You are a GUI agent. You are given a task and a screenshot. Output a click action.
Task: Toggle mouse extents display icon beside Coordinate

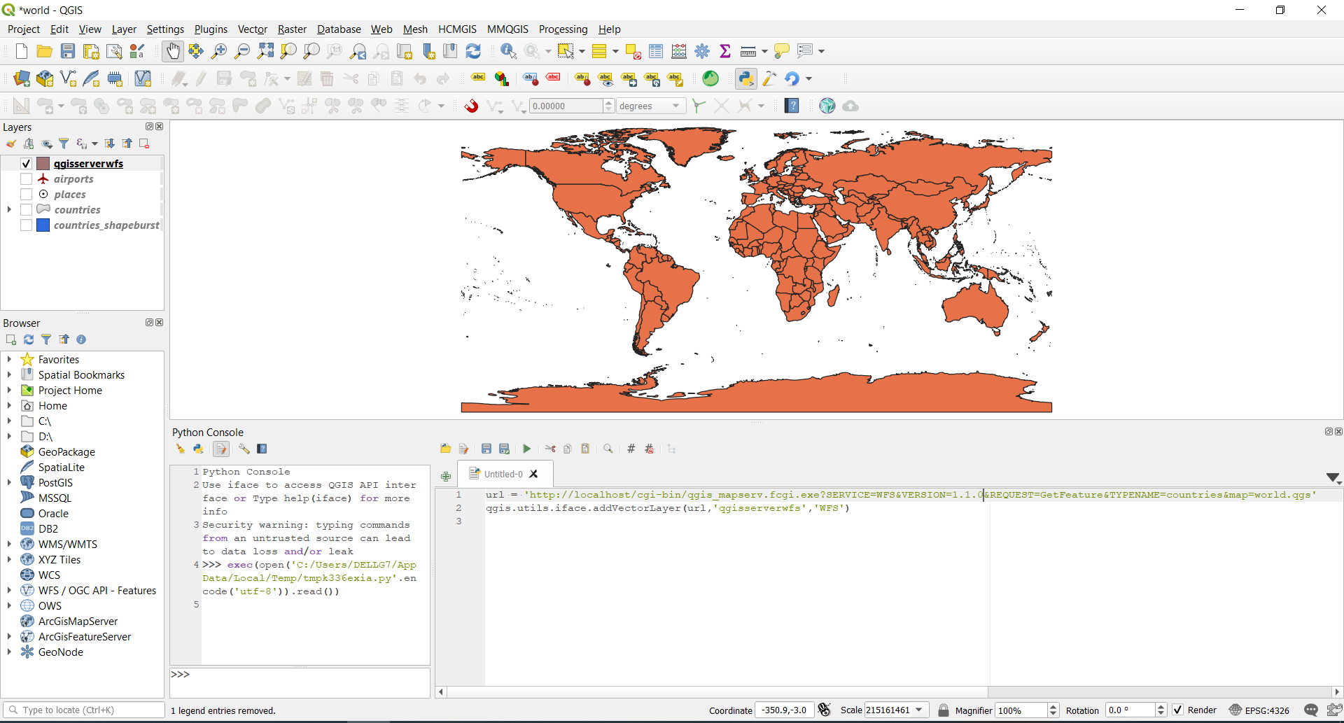(x=825, y=710)
